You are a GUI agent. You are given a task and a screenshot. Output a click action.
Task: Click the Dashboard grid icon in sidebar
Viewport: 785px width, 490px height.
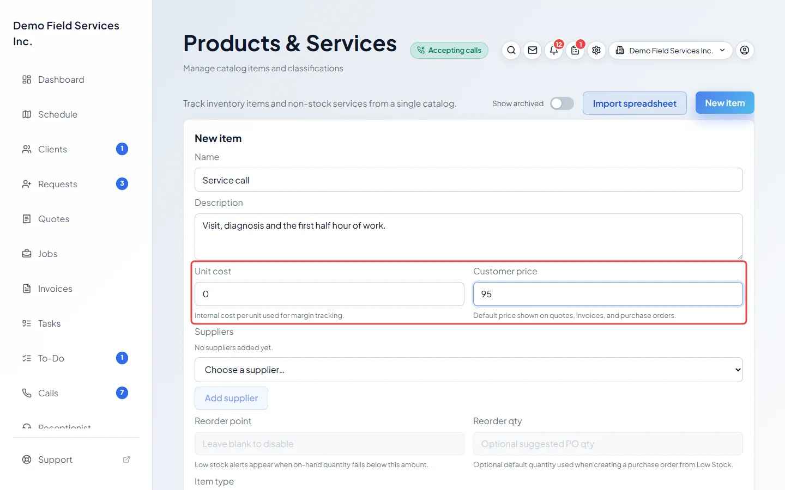(27, 79)
